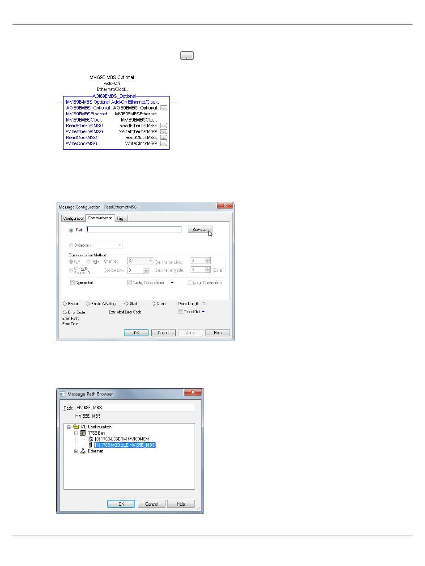Viewport: 425px width, 566px height.
Task: Enable the Connected checkbox
Action: tap(72, 283)
